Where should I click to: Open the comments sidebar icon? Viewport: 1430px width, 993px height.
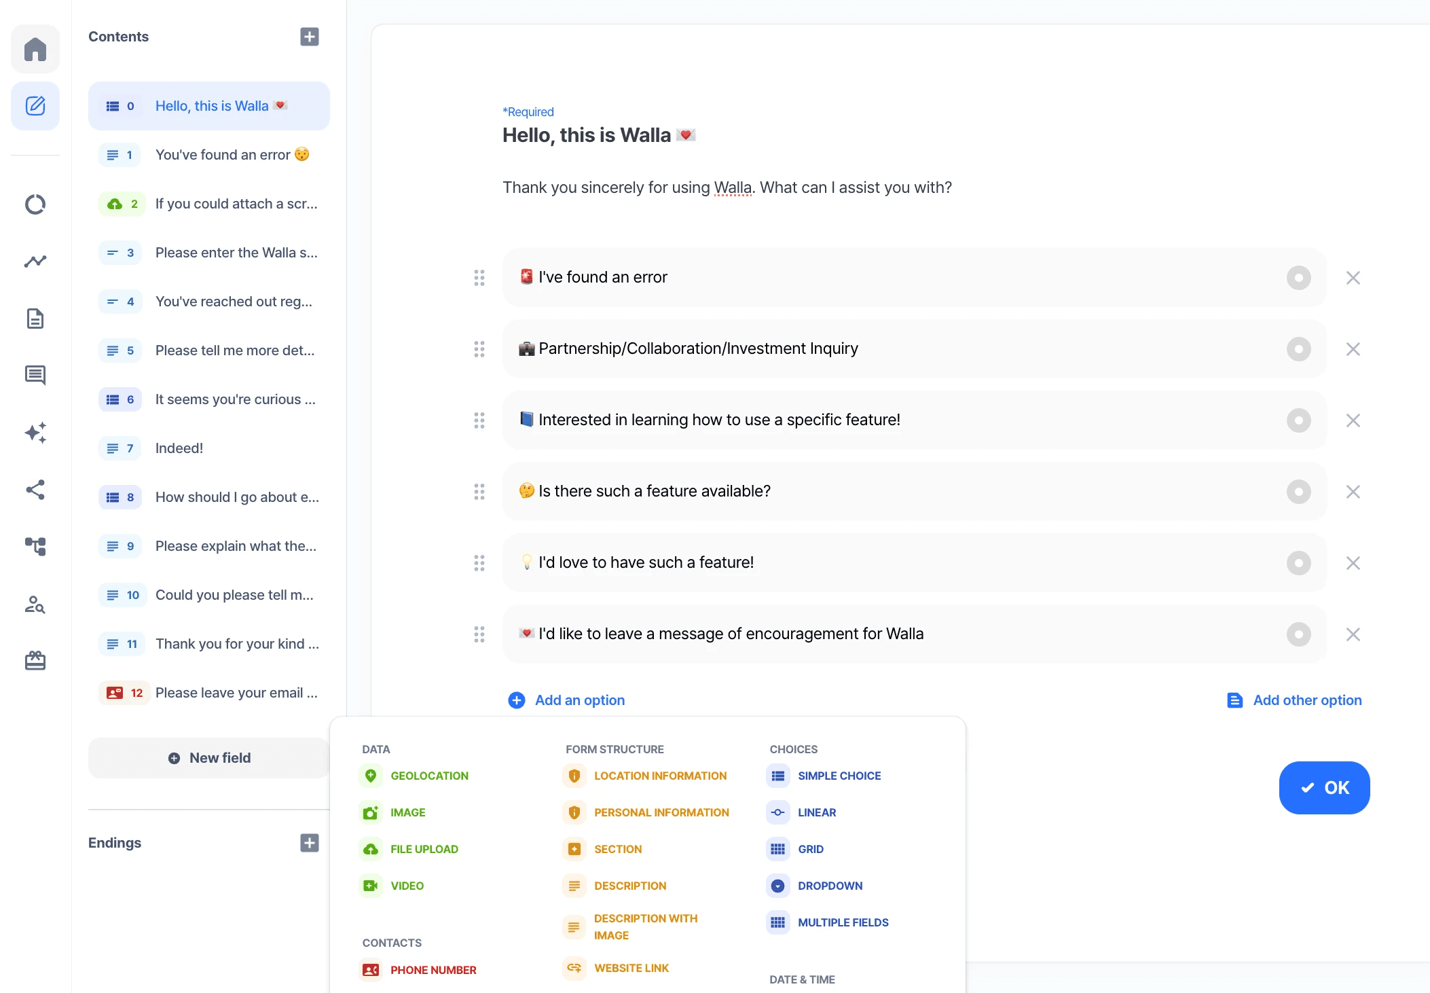coord(35,375)
